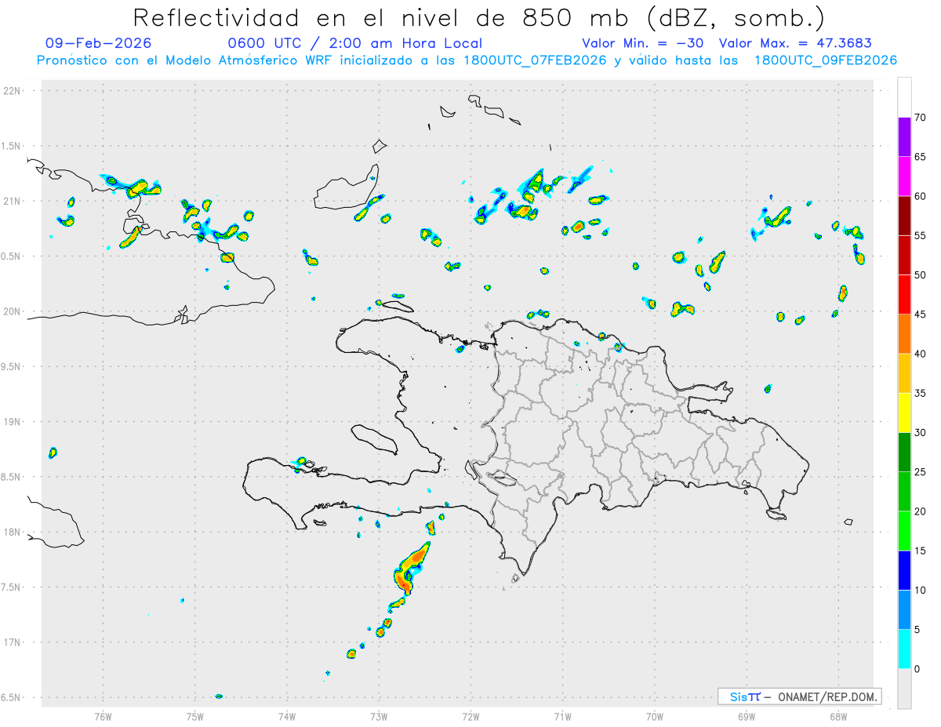The height and width of the screenshot is (727, 941).
Task: Select the 'Valor Max. = 47.3683' text
Action: point(795,43)
